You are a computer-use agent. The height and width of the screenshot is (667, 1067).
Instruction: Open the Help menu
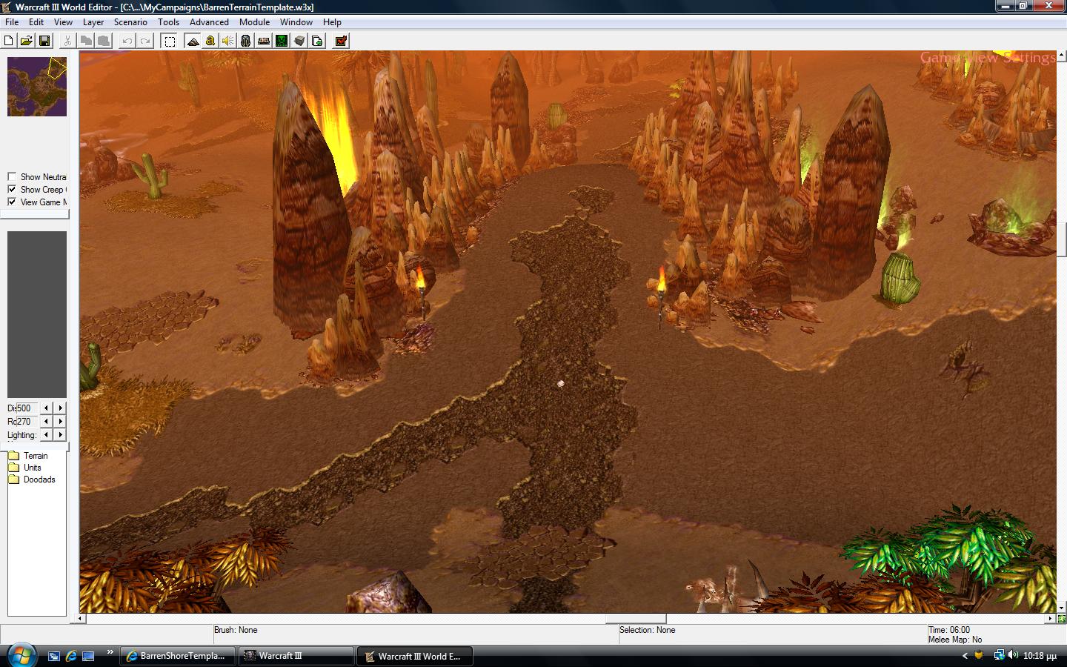332,22
